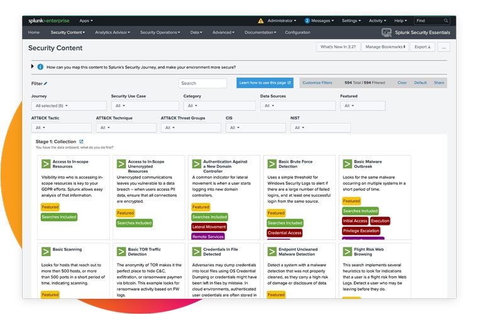Screen dimensions: 478x314
Task: Click the Privilege Escalation tag
Action: click(x=361, y=231)
